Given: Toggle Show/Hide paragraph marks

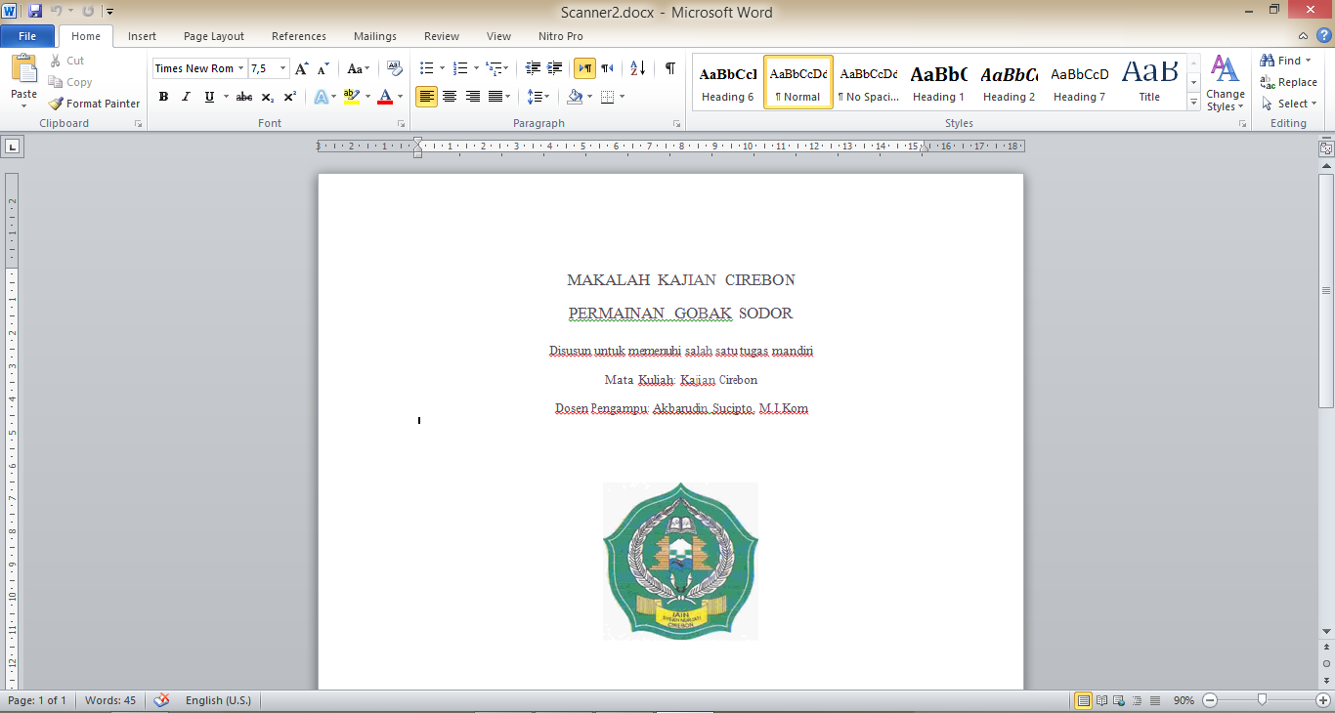Looking at the screenshot, I should (669, 68).
